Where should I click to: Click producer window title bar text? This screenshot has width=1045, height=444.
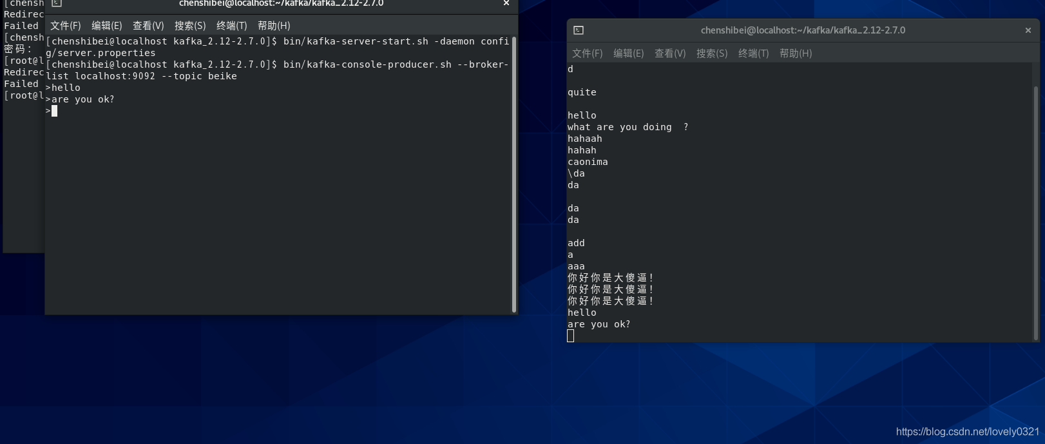coord(281,3)
